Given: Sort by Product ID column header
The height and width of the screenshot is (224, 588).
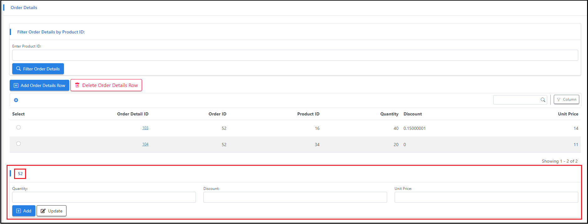Looking at the screenshot, I should [x=308, y=114].
